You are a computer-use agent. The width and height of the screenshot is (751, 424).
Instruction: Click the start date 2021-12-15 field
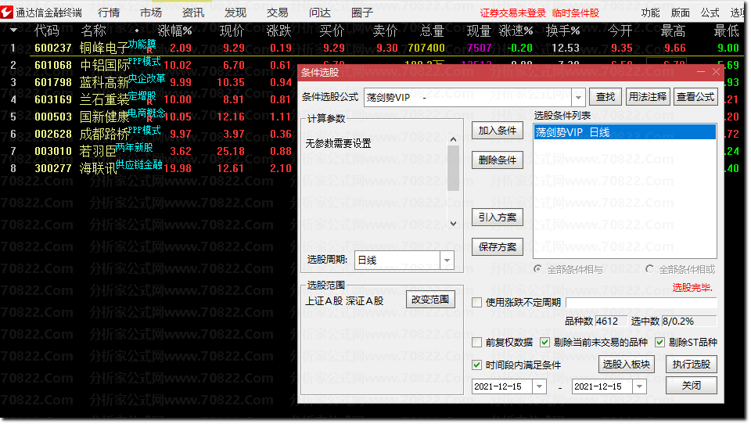[502, 386]
